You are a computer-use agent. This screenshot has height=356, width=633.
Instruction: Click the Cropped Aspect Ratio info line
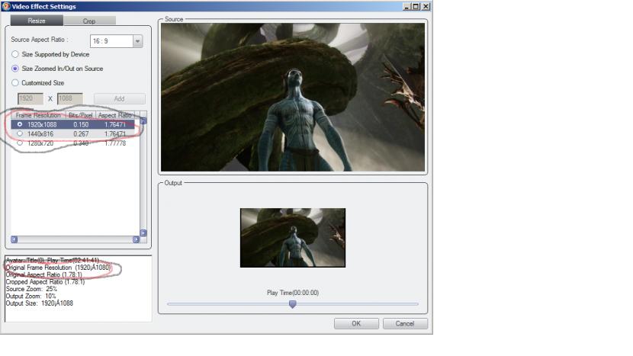(45, 282)
